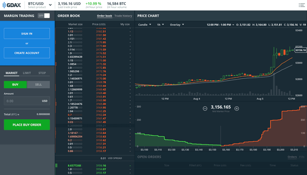Screen dimensions: 307x175
Task: Zoom out depth chart with minus icon
Action: [x=205, y=108]
